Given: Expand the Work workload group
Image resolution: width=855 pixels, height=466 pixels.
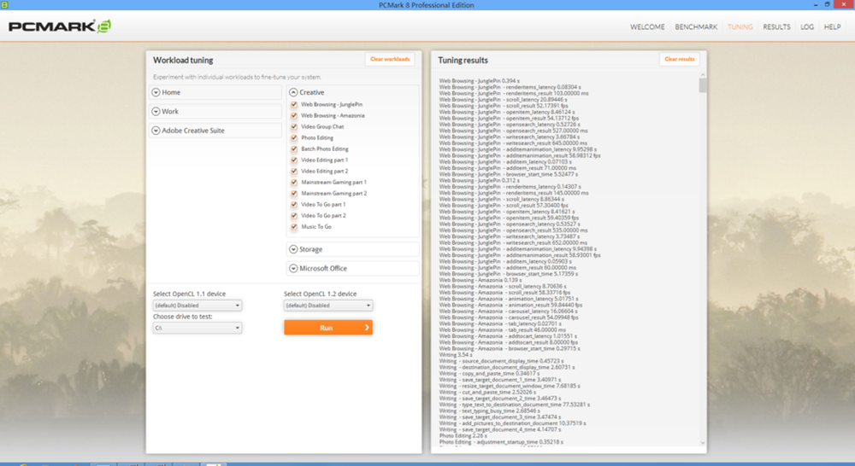Looking at the screenshot, I should [215, 112].
